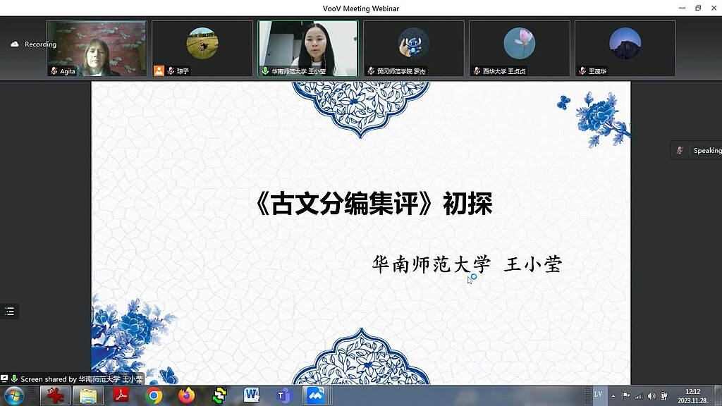Click the Speaking indicator panel
The width and height of the screenshot is (722, 406).
(697, 150)
